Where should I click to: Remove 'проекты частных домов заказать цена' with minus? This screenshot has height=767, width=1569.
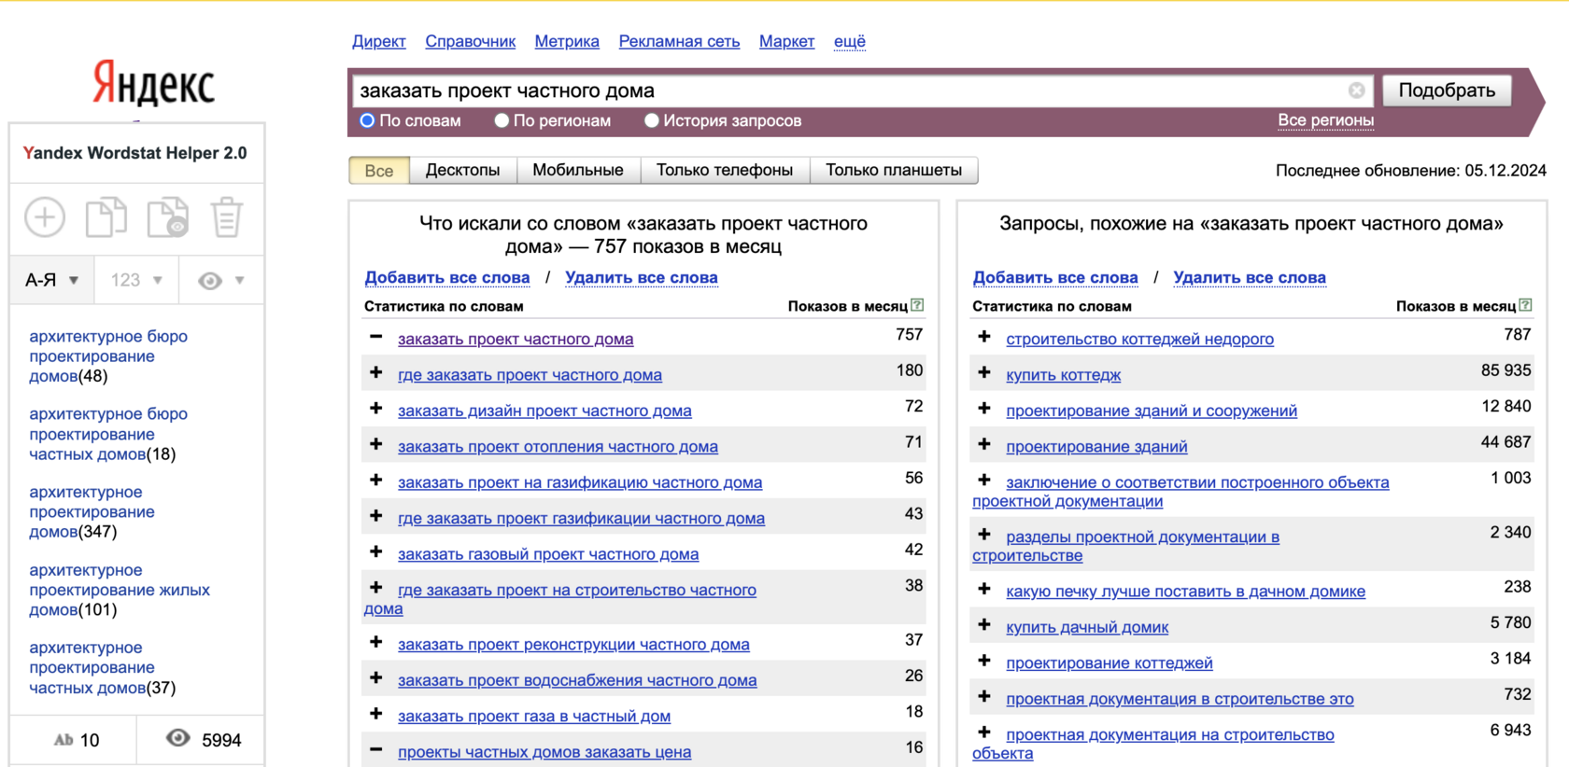pyautogui.click(x=375, y=750)
